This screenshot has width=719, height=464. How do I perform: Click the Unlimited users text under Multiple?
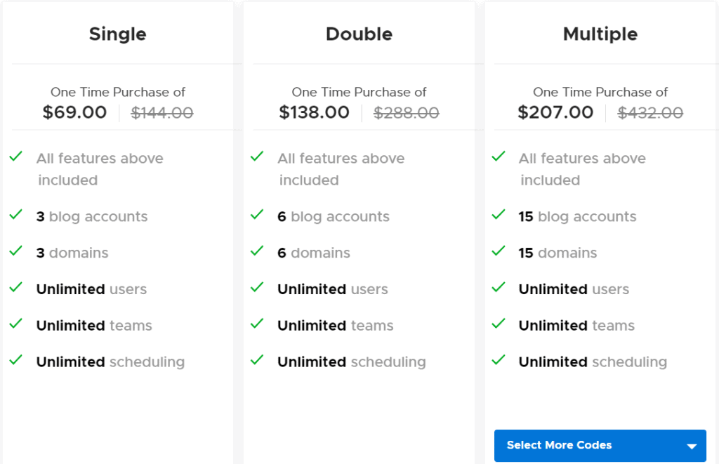click(573, 289)
